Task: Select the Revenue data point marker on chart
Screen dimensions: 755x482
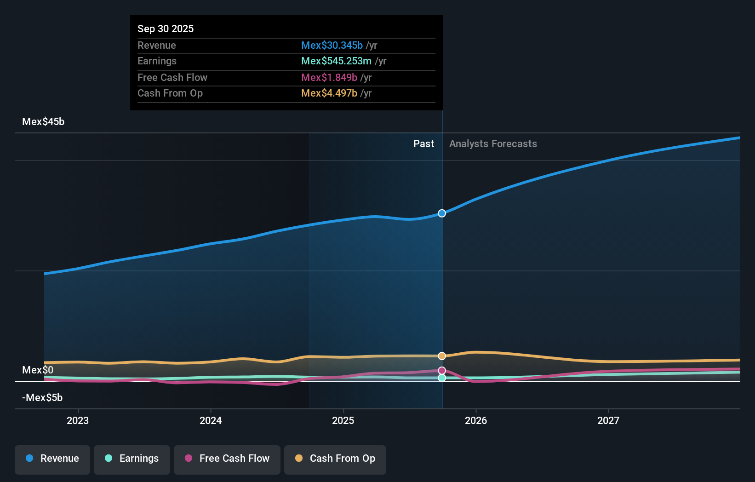Action: point(442,213)
